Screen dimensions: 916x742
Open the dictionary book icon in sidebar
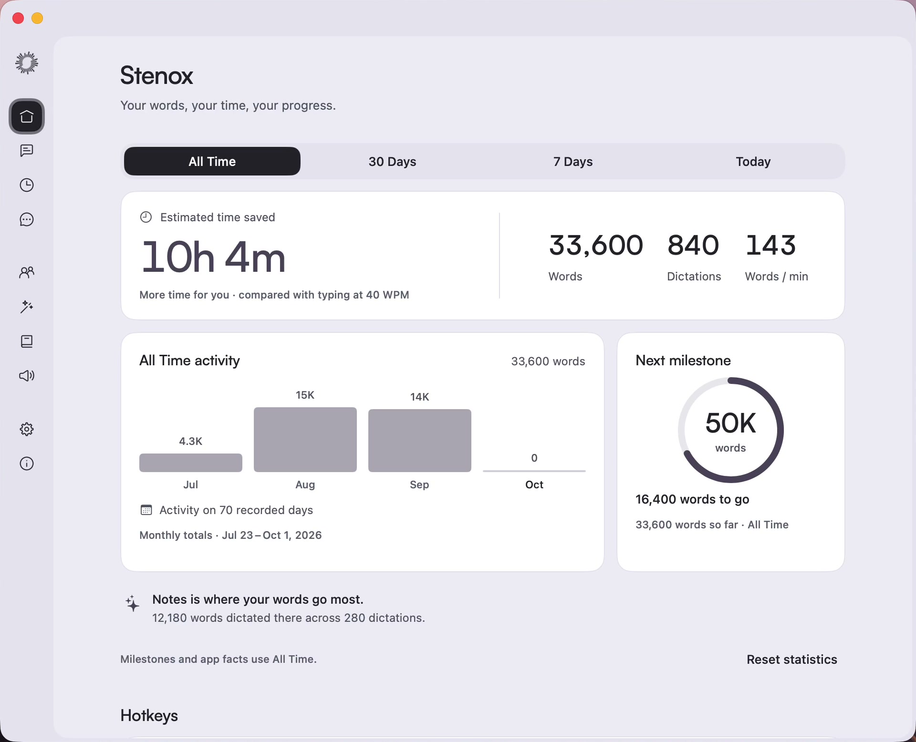27,341
